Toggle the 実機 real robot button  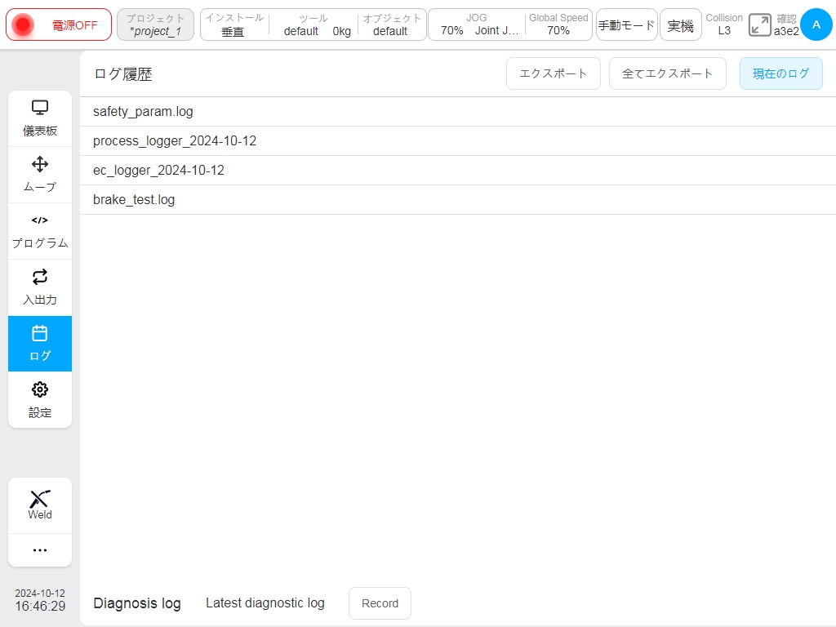[680, 24]
